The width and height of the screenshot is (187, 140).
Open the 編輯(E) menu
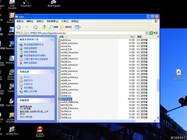(x=30, y=21)
